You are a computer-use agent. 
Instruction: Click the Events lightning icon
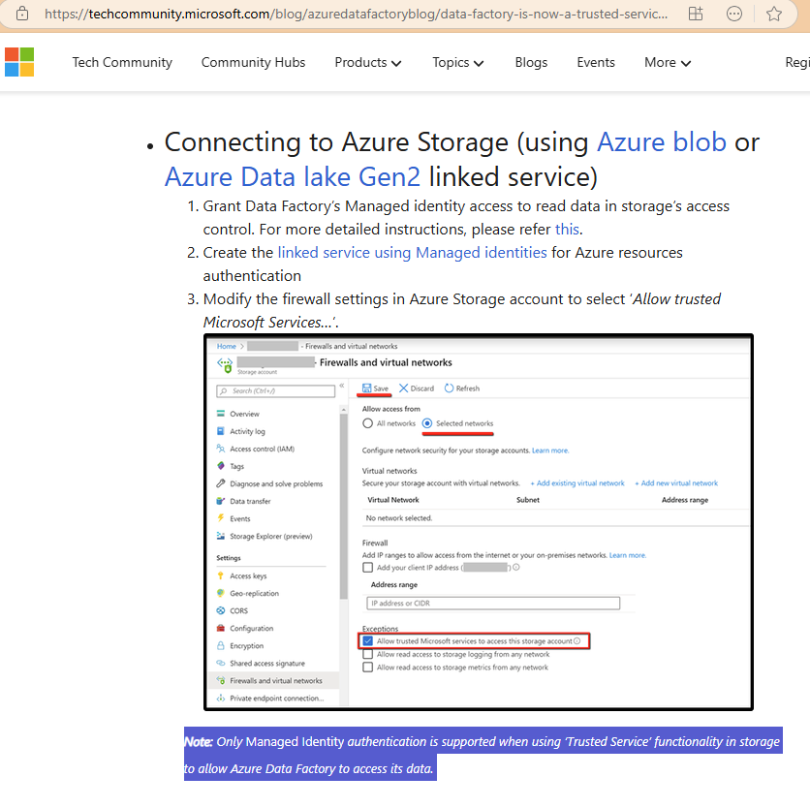point(221,518)
